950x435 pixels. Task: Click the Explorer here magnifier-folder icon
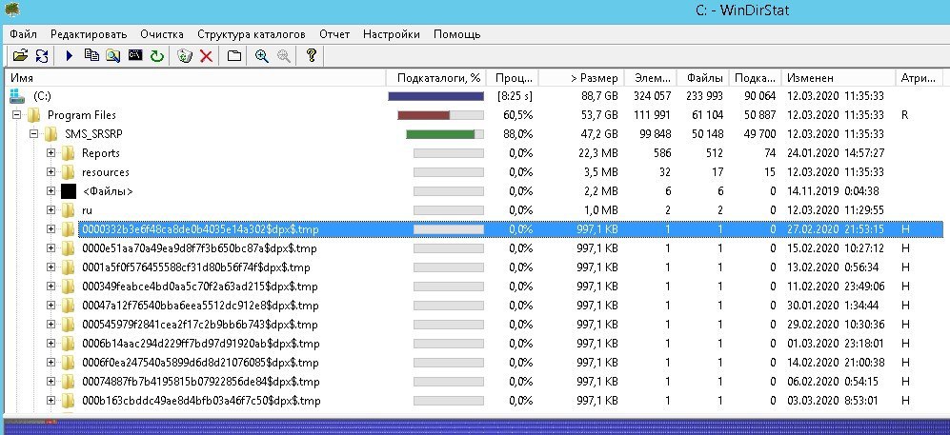(x=113, y=55)
